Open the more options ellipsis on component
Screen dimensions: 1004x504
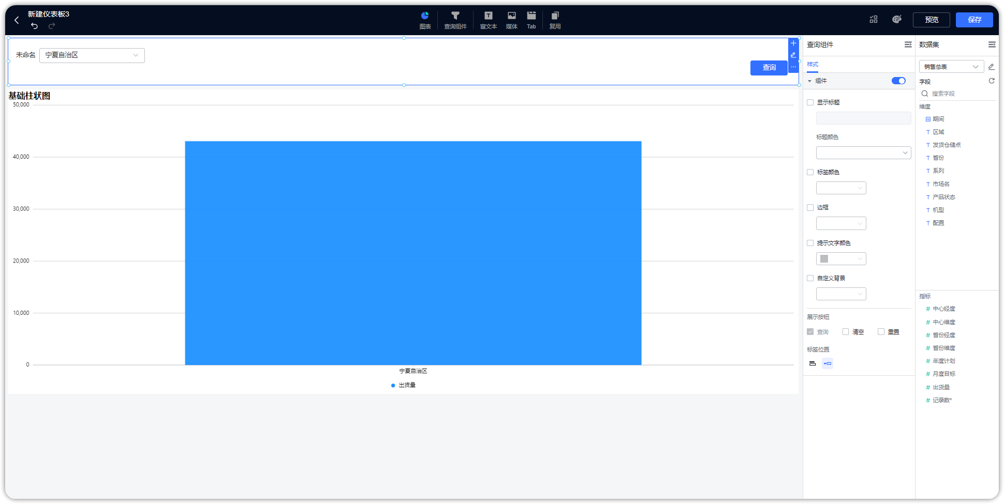pyautogui.click(x=793, y=67)
